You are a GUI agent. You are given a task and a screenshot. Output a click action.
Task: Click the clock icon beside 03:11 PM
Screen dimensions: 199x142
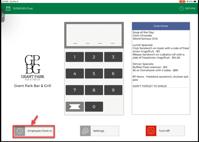click(181, 8)
